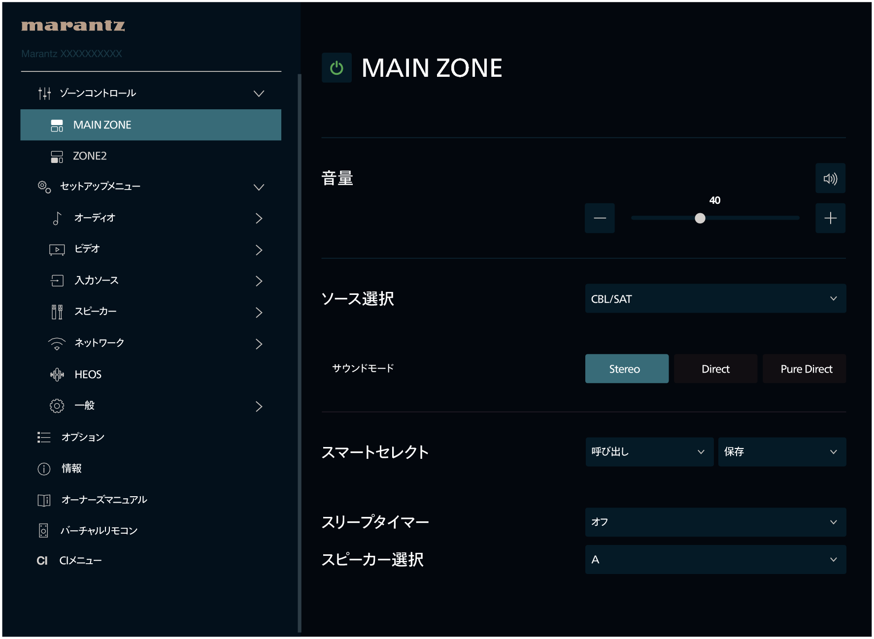
Task: Decrease volume with the minus button
Action: 600,218
